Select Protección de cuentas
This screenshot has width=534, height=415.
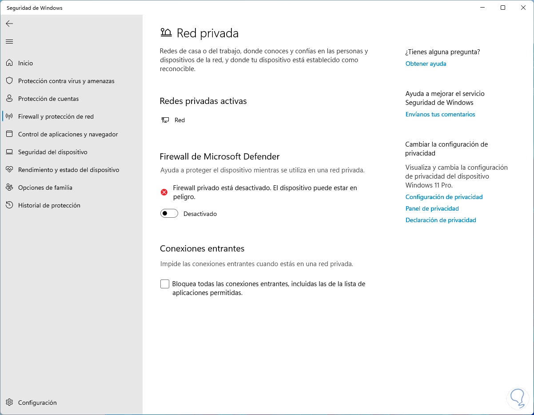point(48,99)
